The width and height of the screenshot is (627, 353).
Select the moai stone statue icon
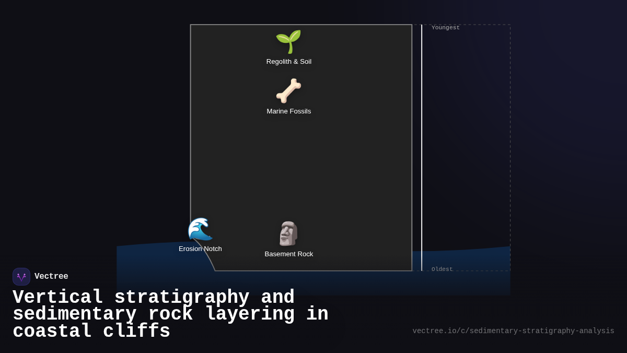pyautogui.click(x=288, y=233)
